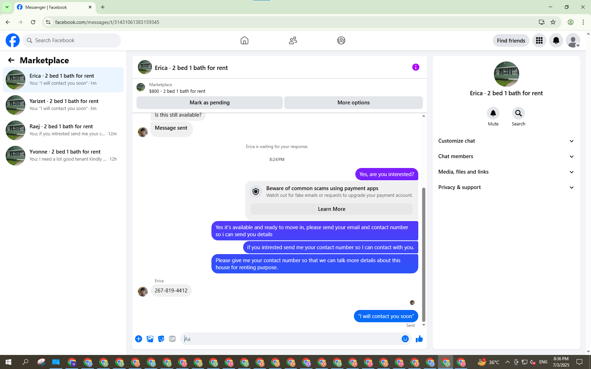
Task: Choose a sticker from the composer
Action: click(x=161, y=339)
